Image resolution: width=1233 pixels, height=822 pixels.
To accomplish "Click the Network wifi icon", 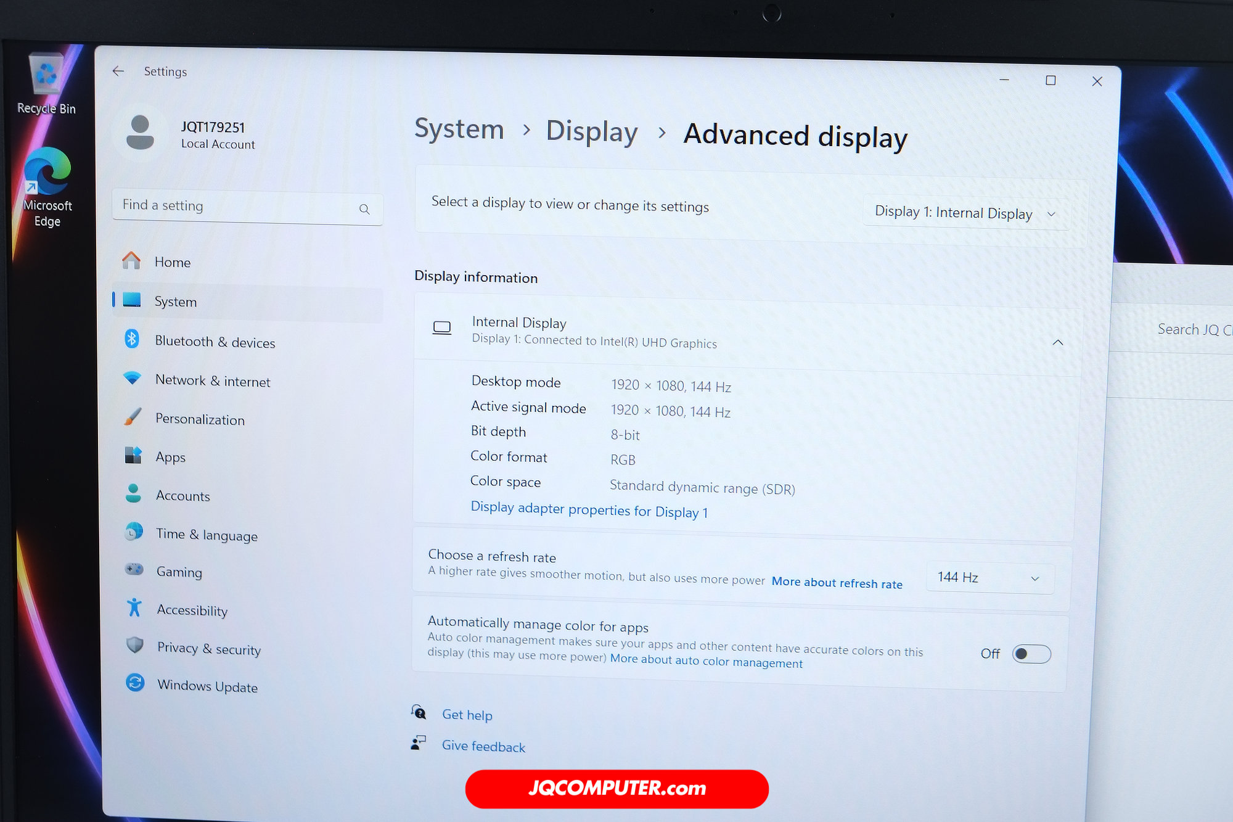I will pos(133,377).
